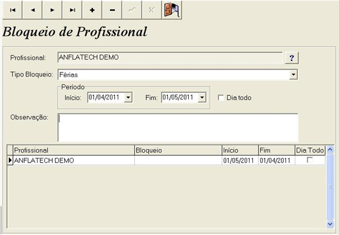Edit the Início date value 01/04/2011
The image size is (339, 235).
[x=104, y=97]
